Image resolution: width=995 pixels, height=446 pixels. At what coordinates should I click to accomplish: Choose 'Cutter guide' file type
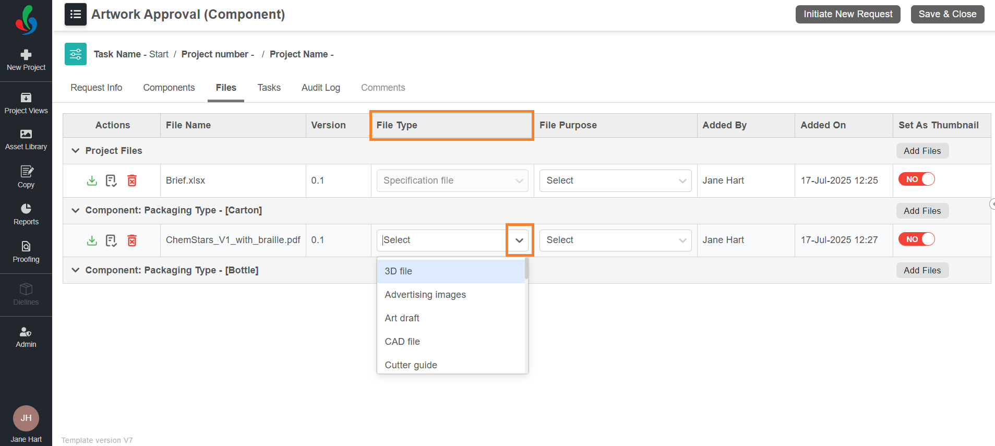coord(451,364)
